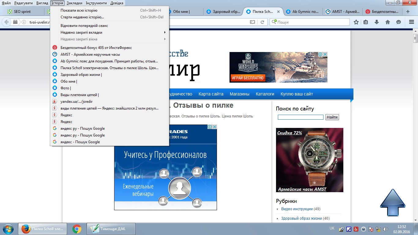Screen dimensions: 418x235
Task: Open the Інструменти menu
Action: pos(96,3)
